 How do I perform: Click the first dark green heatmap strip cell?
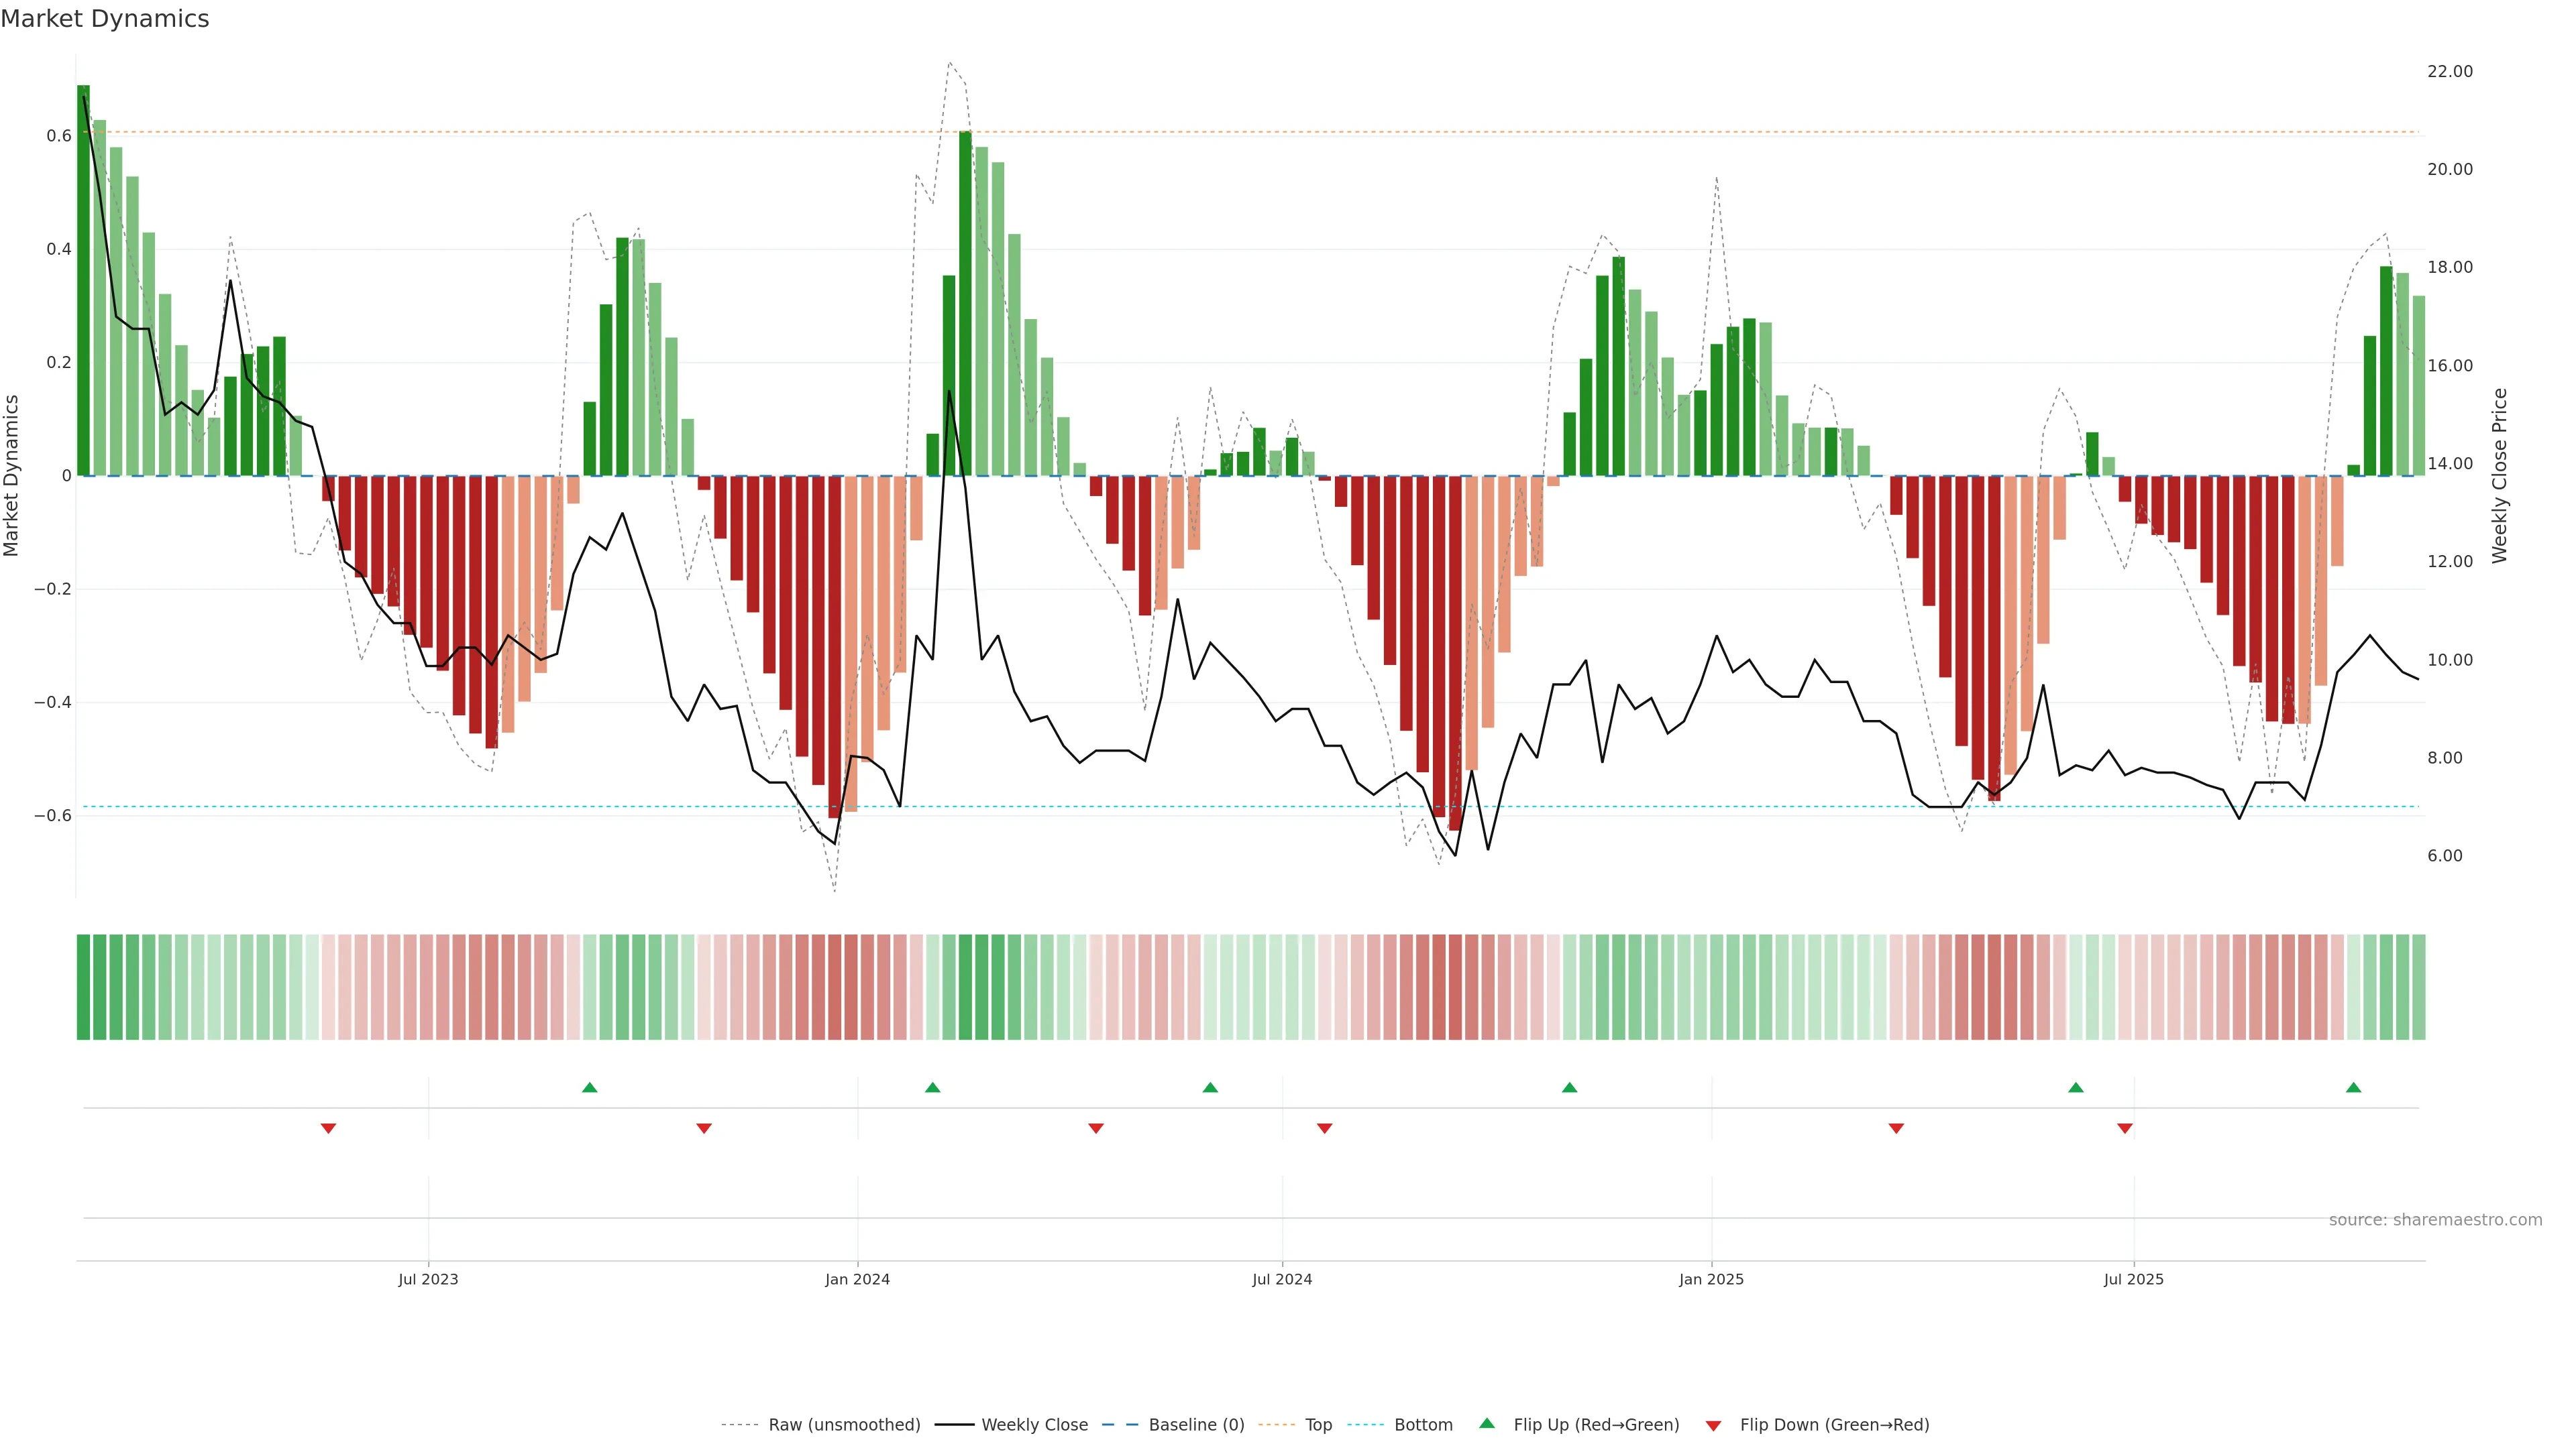(x=83, y=987)
